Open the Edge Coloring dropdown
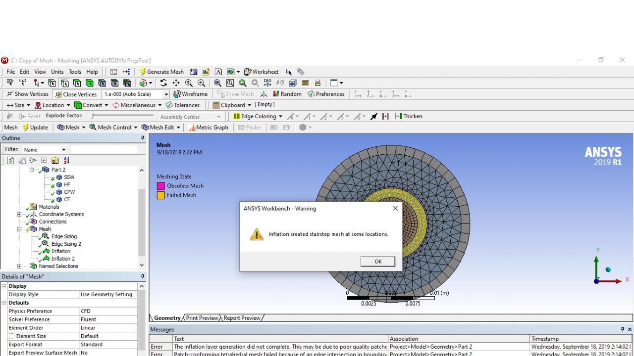This screenshot has width=634, height=356. coord(258,116)
